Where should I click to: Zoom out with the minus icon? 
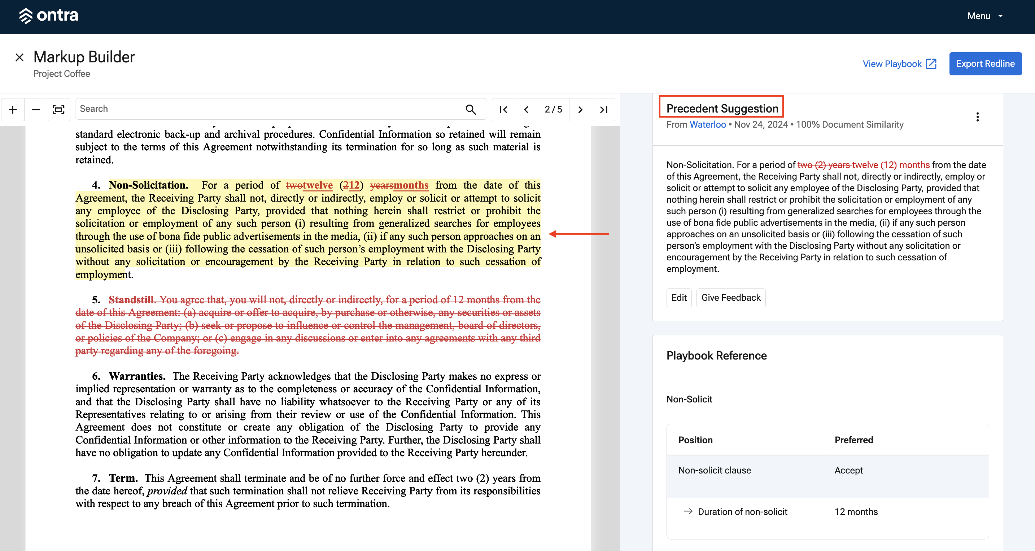tap(36, 110)
